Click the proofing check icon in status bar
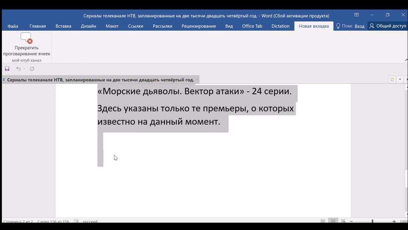Image resolution: width=408 pixels, height=230 pixels. pyautogui.click(x=76, y=221)
